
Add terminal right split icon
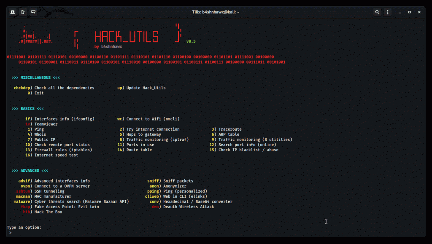(23, 12)
